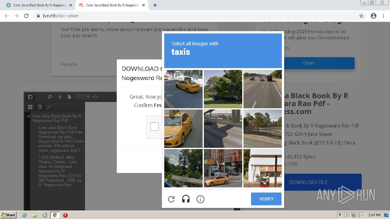Reload the current page
Screen dimensions: 390x219
click(x=26, y=16)
